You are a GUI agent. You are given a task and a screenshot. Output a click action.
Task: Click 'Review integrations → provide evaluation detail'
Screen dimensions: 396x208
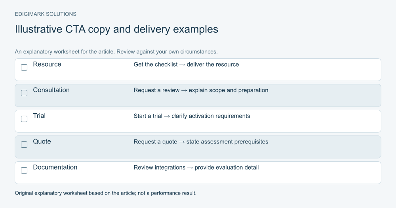(196, 168)
